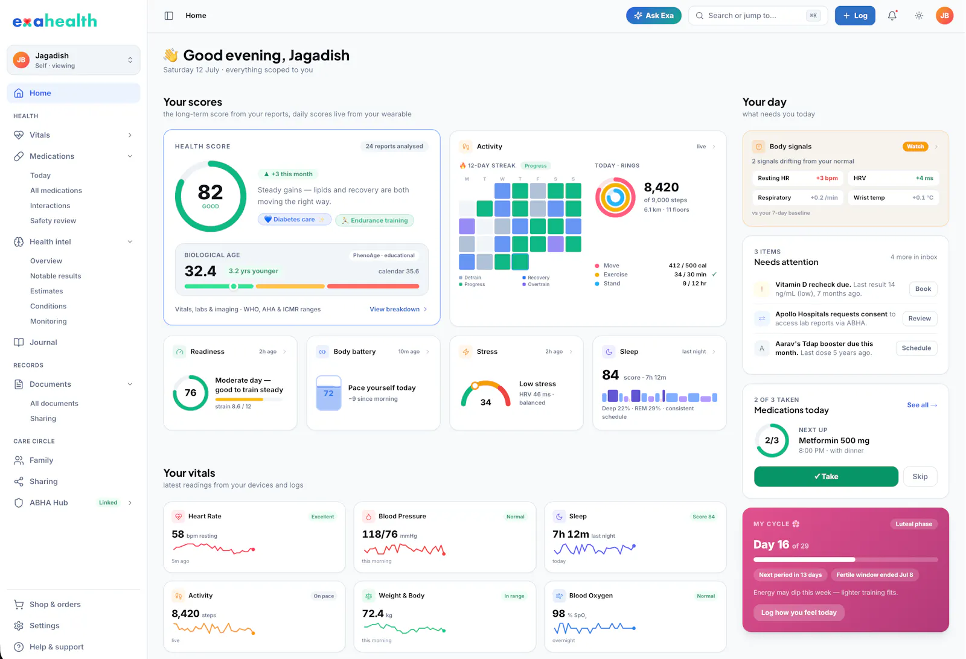
Task: Click the Journal book icon
Action: point(19,342)
